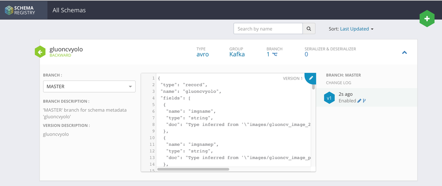Image resolution: width=442 pixels, height=186 pixels.
Task: Click in the Search by name field
Action: [268, 29]
